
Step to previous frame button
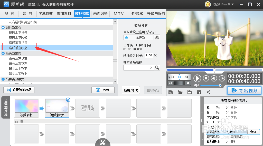[x=214, y=78]
